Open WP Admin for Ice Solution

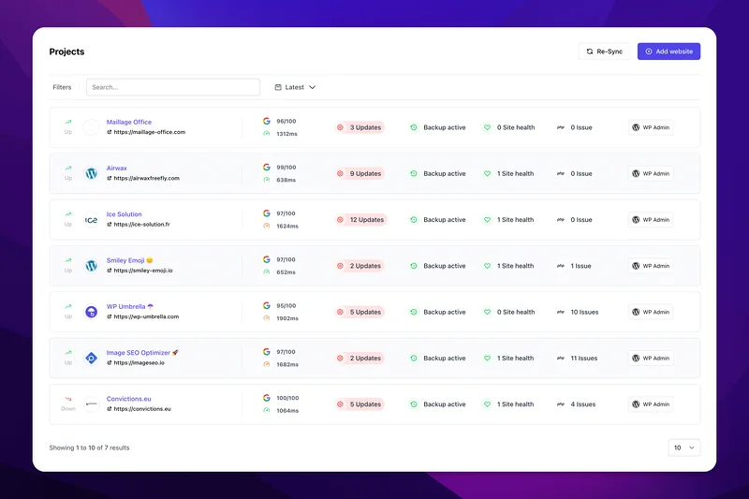[x=651, y=220]
